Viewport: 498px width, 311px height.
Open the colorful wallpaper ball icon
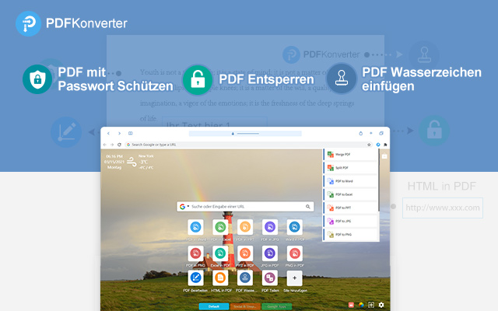(361, 305)
